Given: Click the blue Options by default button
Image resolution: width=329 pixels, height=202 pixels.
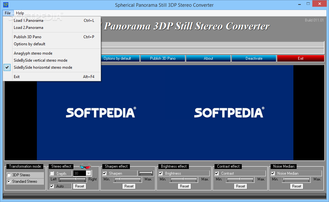Looking at the screenshot, I should point(120,58).
